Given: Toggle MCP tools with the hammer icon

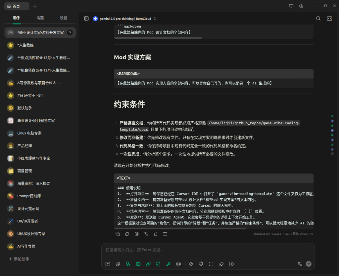Looking at the screenshot, I should coord(169,264).
